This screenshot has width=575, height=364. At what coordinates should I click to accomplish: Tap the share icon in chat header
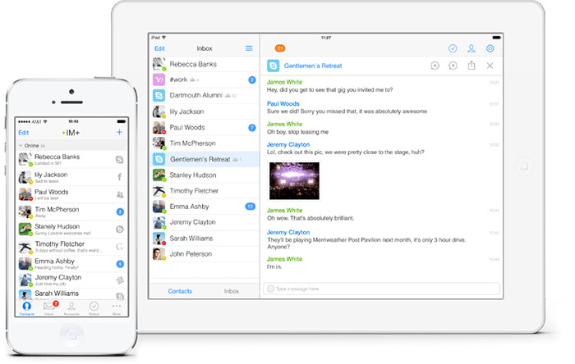[x=471, y=66]
